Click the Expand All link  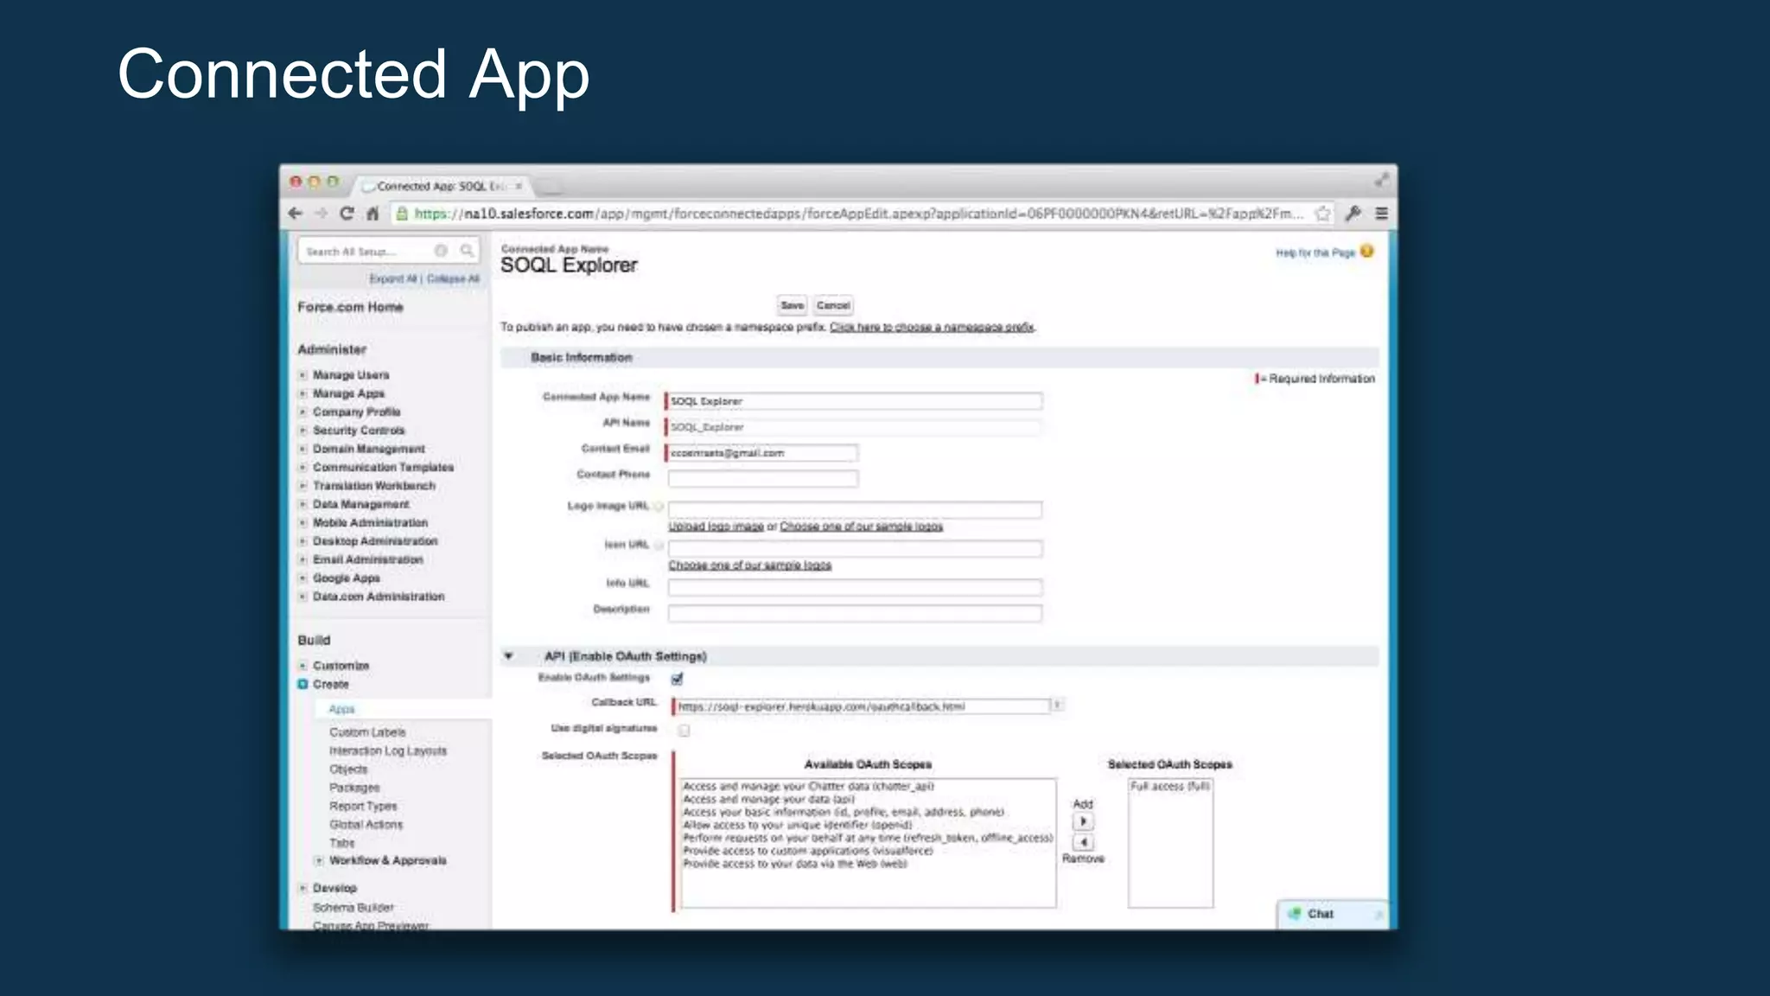point(392,278)
